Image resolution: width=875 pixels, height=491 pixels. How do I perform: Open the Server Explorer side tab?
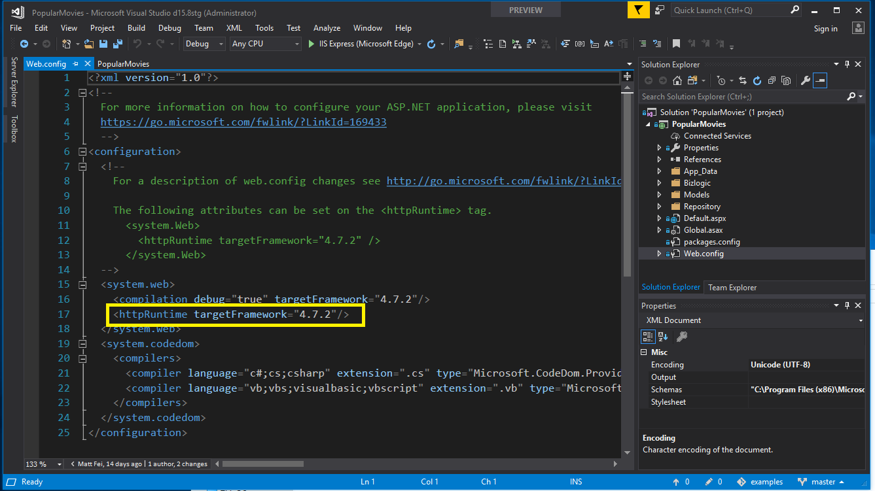(x=14, y=82)
